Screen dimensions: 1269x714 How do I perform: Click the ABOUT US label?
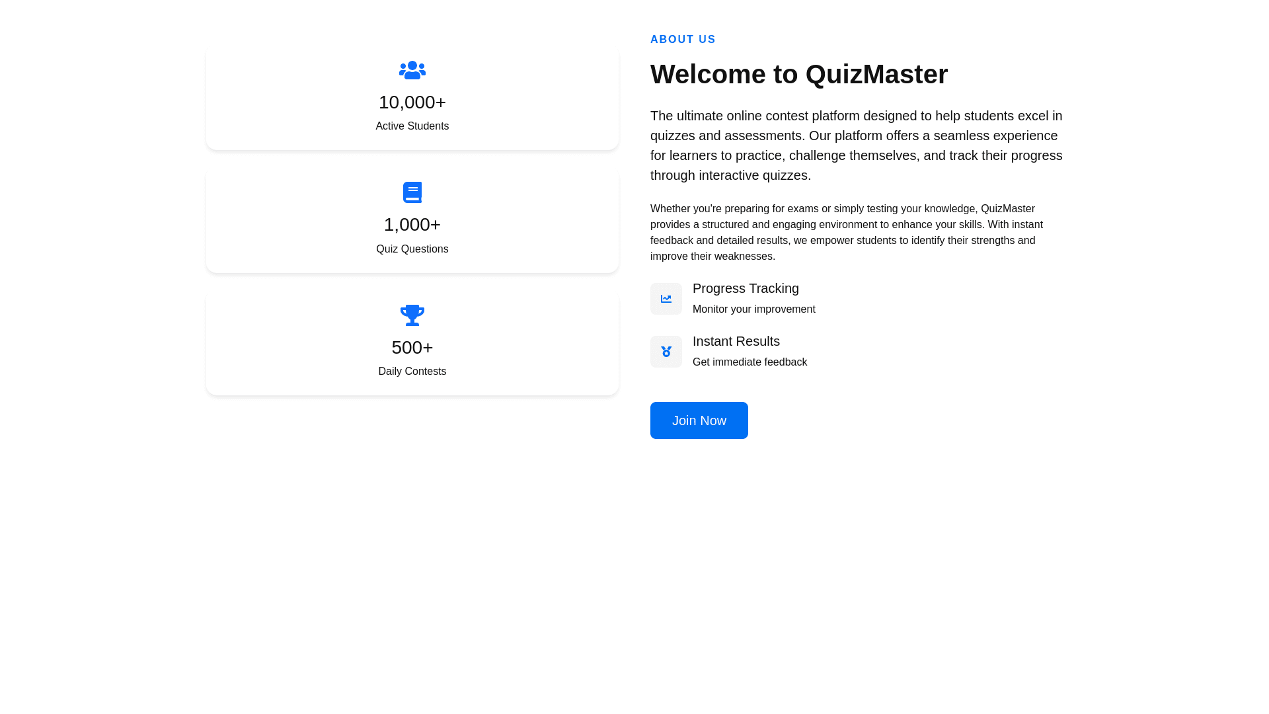(683, 40)
